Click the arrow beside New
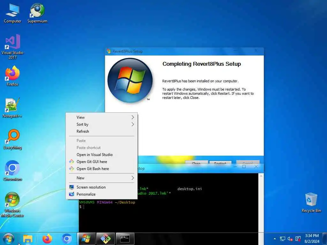 coord(133,178)
